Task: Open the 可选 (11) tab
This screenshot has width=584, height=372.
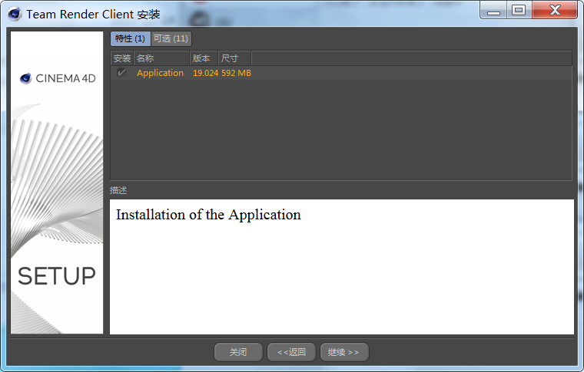Action: coord(171,38)
